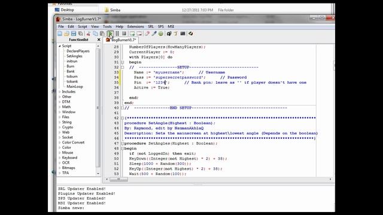Pause the script using pause icon
This screenshot has width=383, height=215.
117,33
